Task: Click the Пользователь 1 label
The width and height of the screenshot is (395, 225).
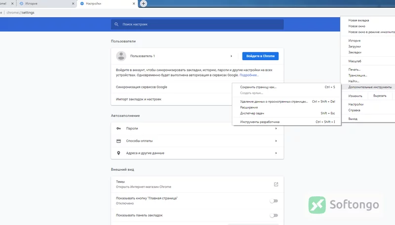Action: (x=142, y=56)
